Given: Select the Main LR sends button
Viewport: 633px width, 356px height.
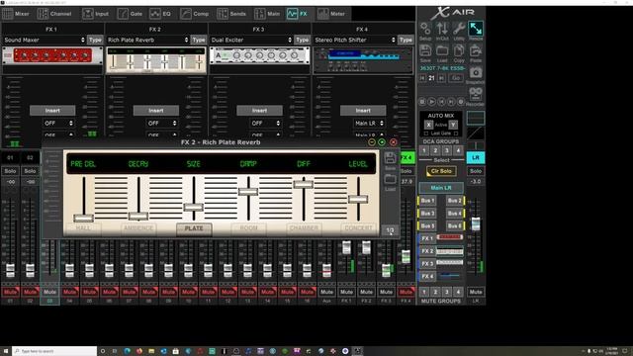Looking at the screenshot, I should point(441,188).
